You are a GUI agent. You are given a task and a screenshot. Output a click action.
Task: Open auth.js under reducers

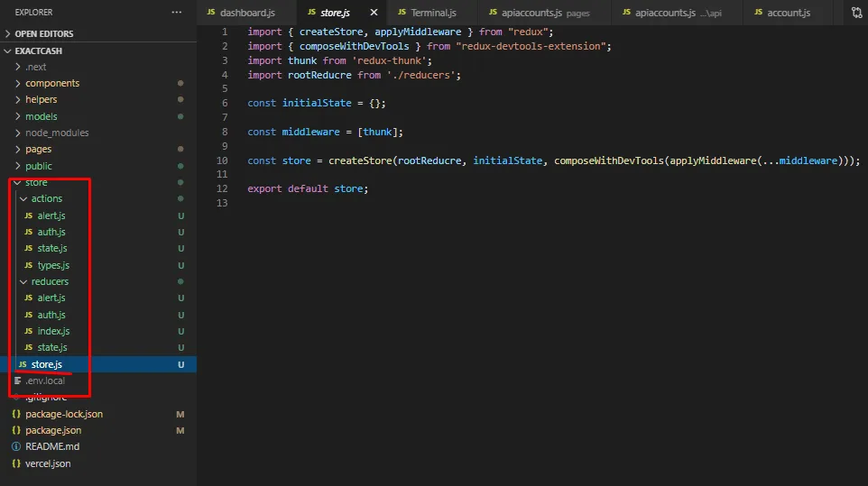tap(98, 315)
